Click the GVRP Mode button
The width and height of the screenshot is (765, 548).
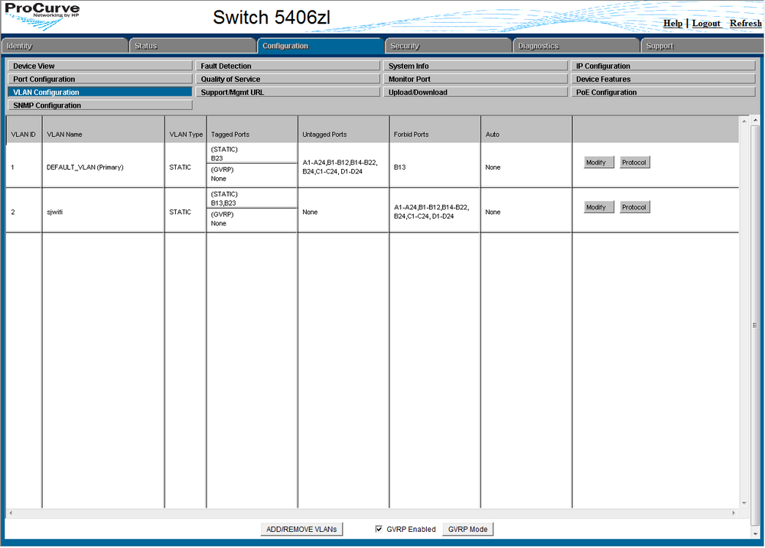[468, 530]
